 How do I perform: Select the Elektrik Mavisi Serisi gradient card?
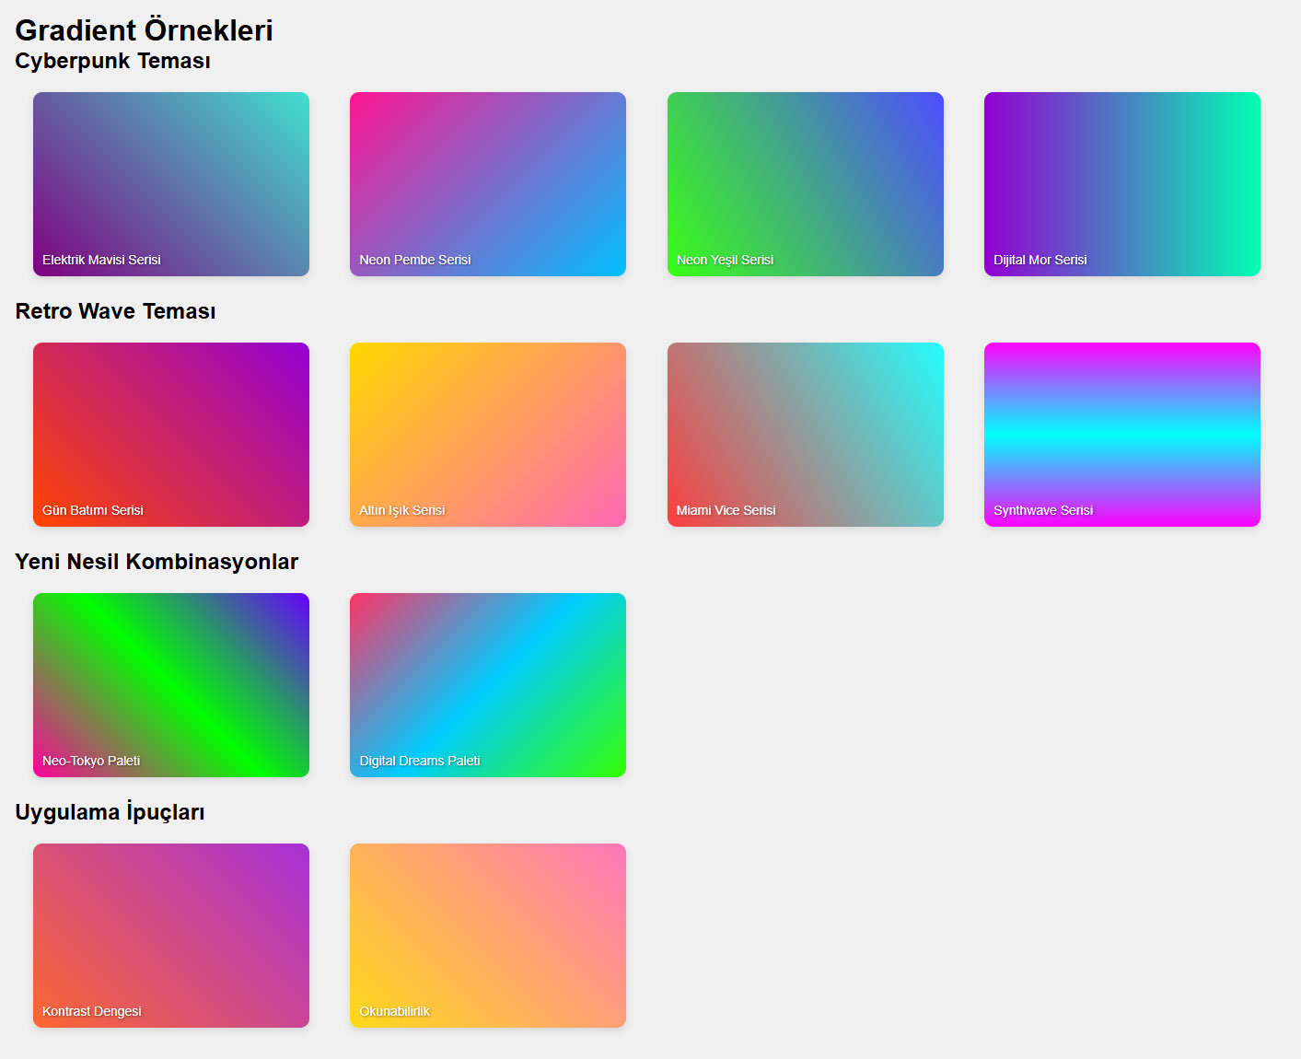click(170, 184)
